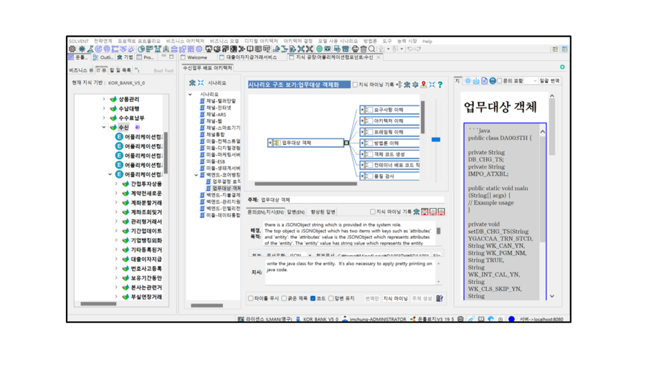This screenshot has height=365, width=649.
Task: Select the 객체 코드 생성 diagram node
Action: point(389,154)
